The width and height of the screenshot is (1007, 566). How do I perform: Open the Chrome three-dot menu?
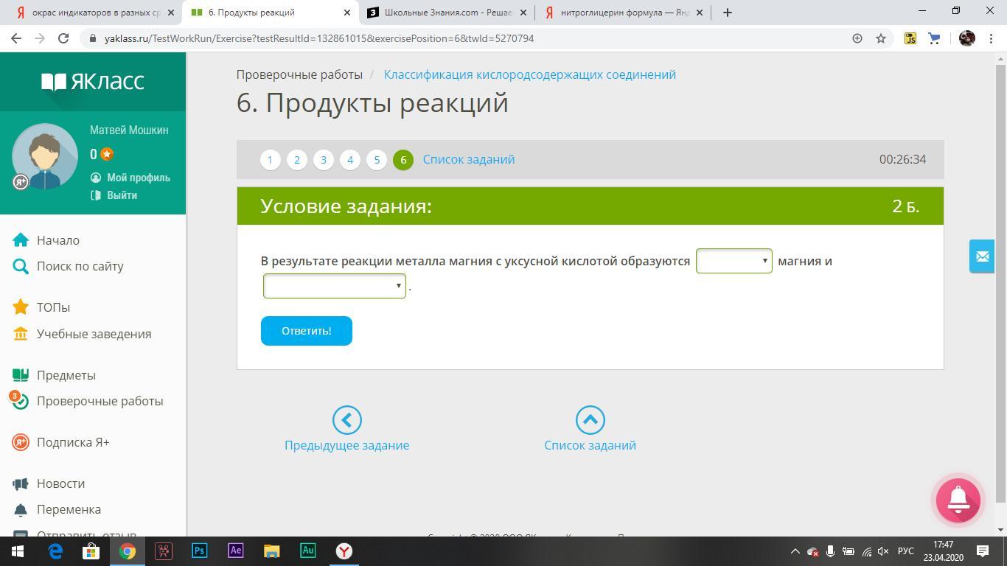[x=991, y=38]
